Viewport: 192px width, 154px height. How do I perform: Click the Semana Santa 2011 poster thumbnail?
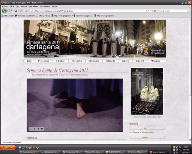[147, 91]
